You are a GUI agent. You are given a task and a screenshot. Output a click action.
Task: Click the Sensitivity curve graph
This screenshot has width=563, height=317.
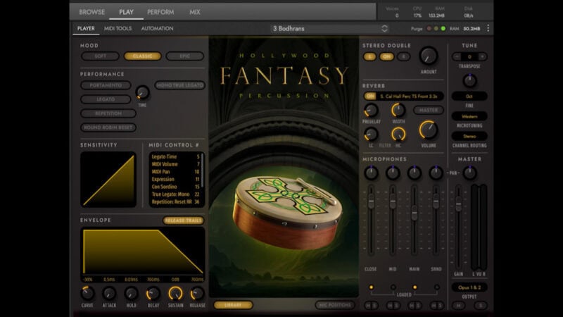tap(108, 180)
